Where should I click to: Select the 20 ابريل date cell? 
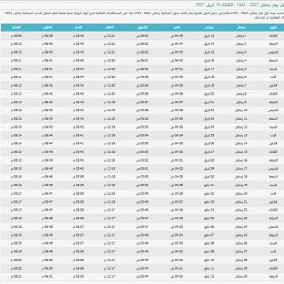click(209, 94)
